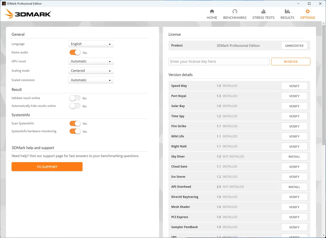Enable Validate result online switch
The image size is (326, 238).
tap(75, 98)
